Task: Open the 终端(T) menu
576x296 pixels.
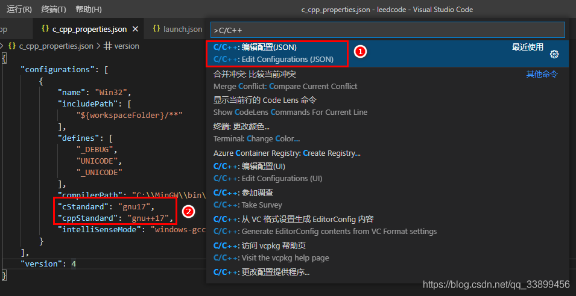Action: click(54, 9)
